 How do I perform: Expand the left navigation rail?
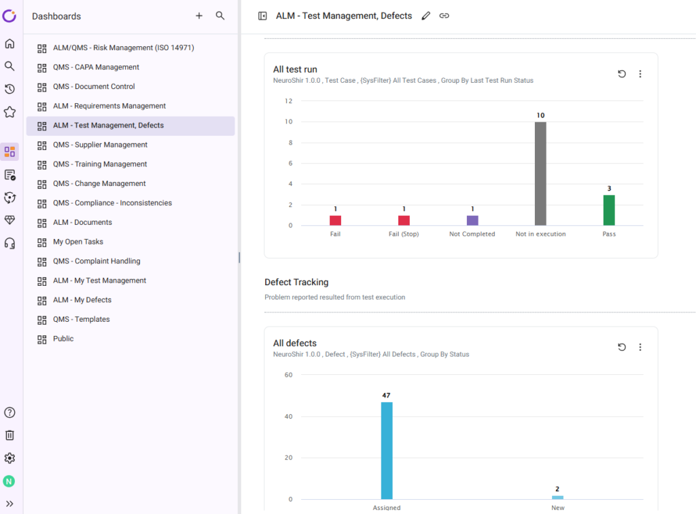[x=10, y=504]
